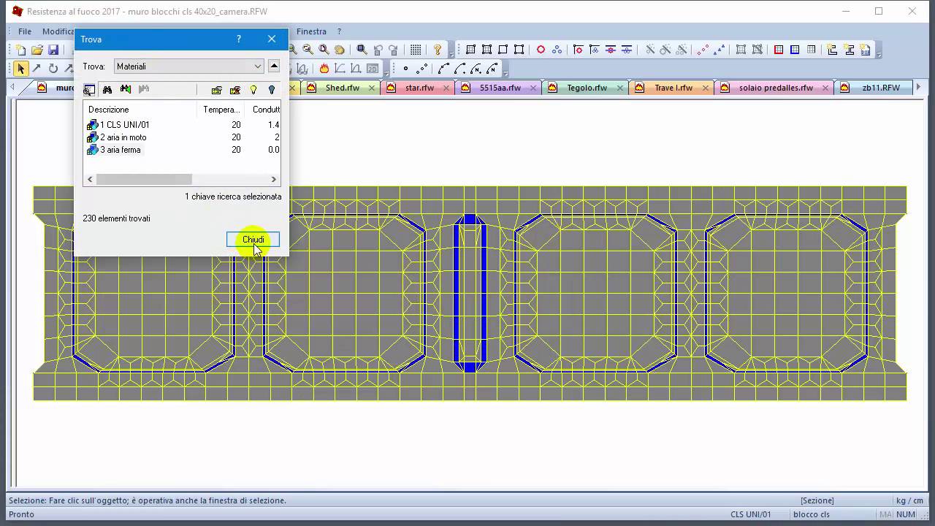This screenshot has width=935, height=526.
Task: Click the Trova dialog help question mark
Action: (238, 39)
